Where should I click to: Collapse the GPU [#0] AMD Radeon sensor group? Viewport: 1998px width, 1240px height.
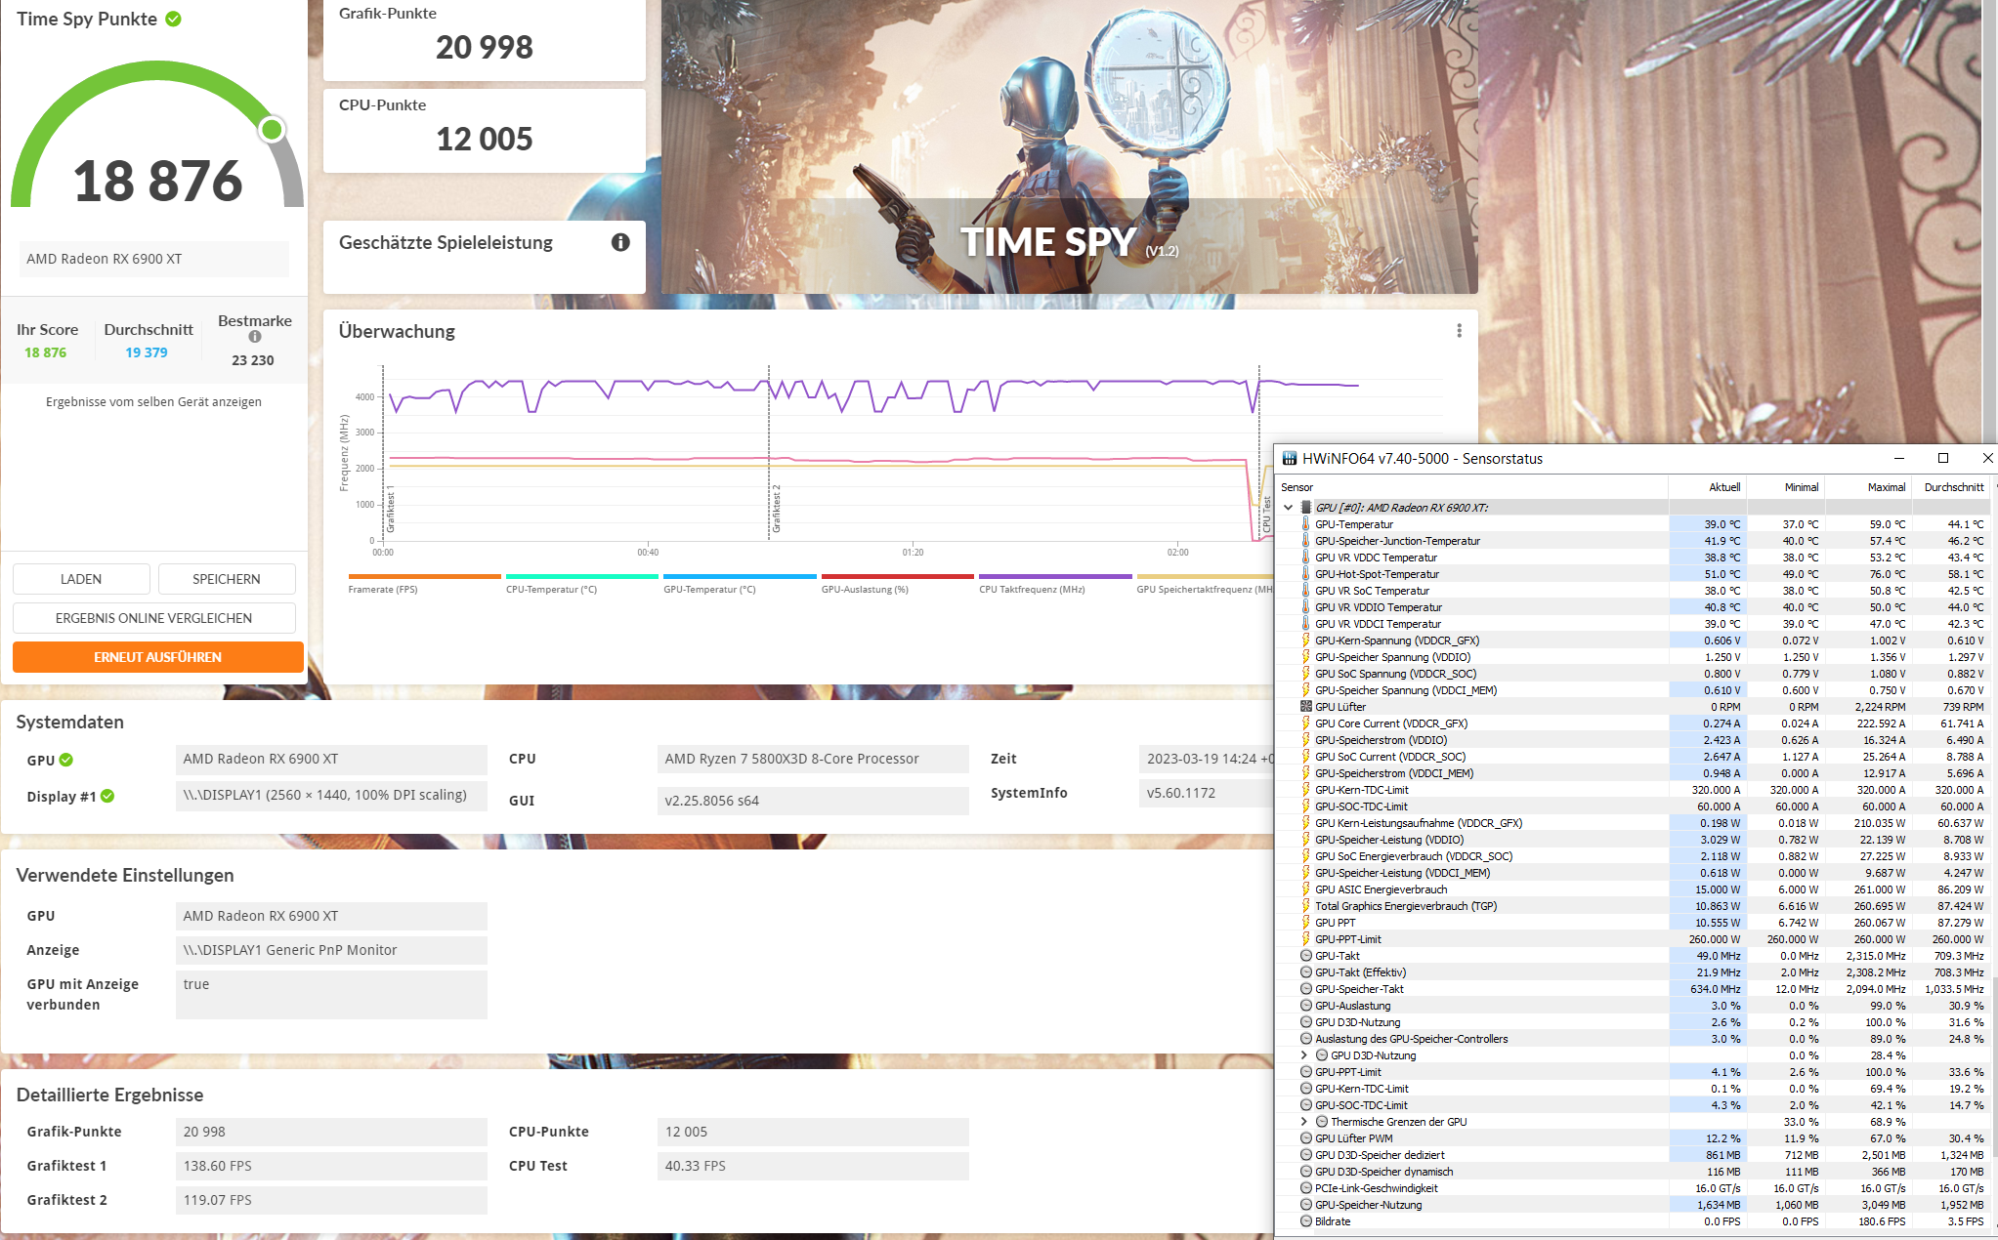(1288, 508)
